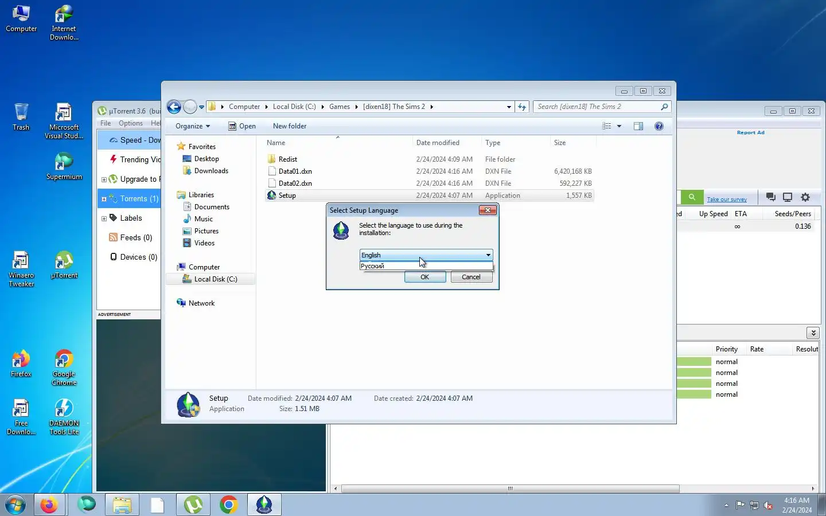This screenshot has width=826, height=516.
Task: Open the Computer desktop icon
Action: [x=21, y=18]
